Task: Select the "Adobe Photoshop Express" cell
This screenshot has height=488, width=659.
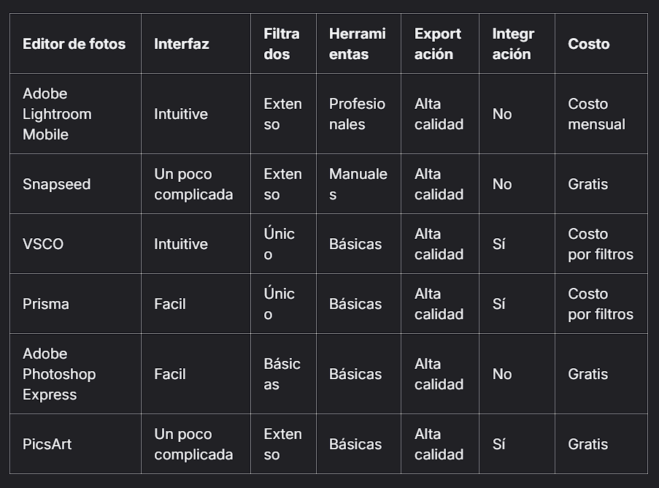Action: [x=59, y=374]
